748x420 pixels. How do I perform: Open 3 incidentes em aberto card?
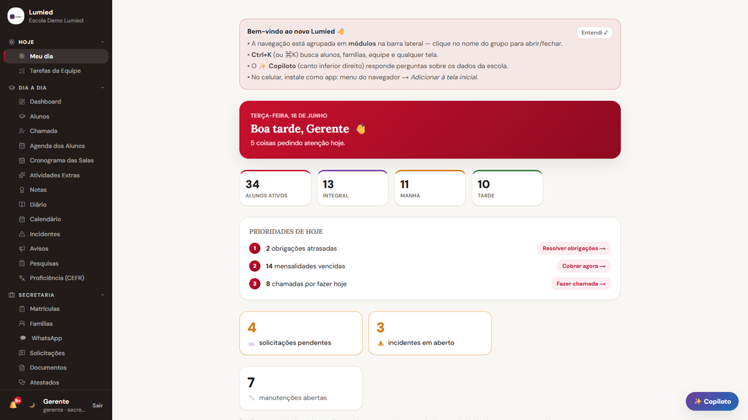(x=430, y=333)
